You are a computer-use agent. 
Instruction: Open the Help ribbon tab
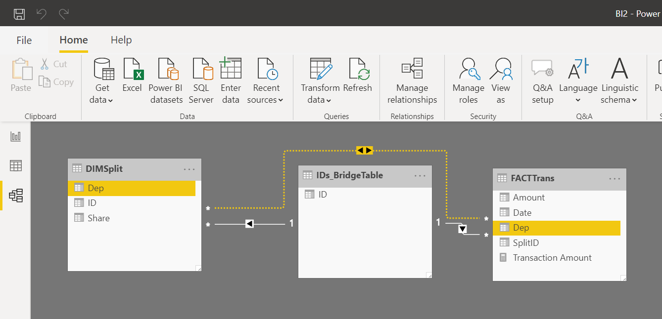(x=121, y=40)
